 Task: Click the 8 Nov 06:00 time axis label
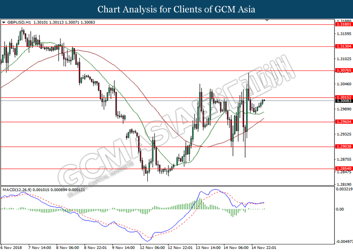(x=68, y=248)
